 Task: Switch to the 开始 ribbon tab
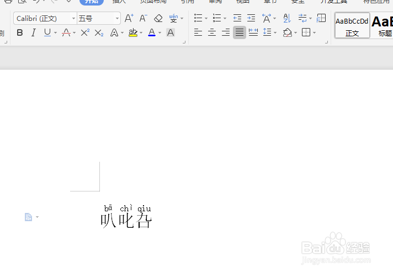click(x=92, y=2)
